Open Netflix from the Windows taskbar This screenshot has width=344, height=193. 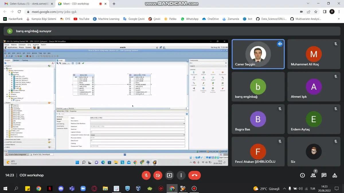(50, 189)
